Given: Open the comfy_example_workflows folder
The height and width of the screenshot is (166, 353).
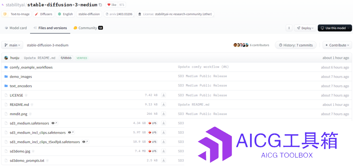Looking at the screenshot, I should coord(31,67).
